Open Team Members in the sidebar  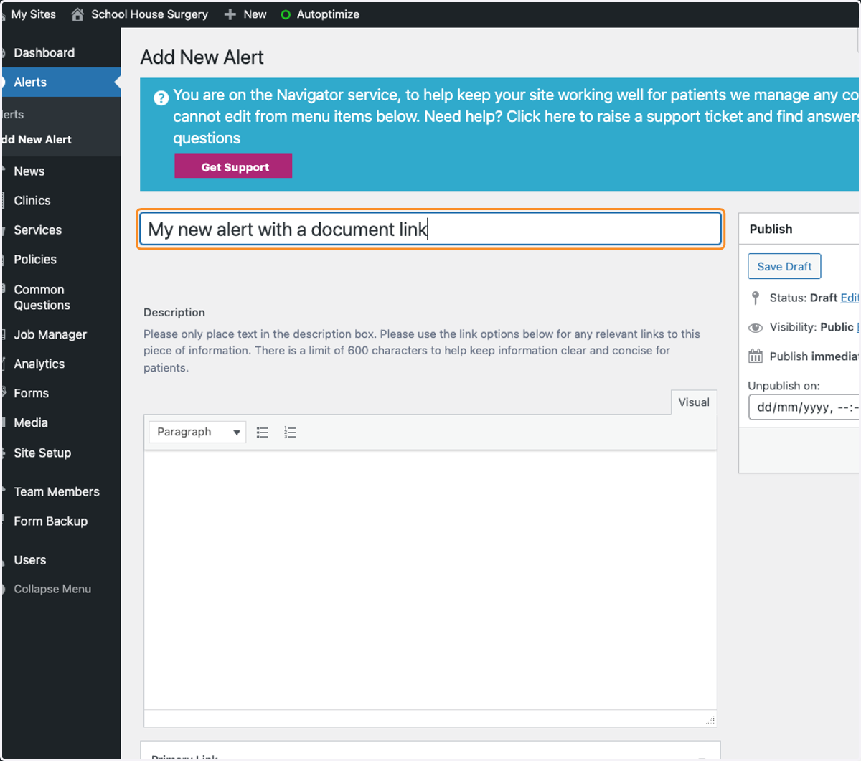[57, 492]
